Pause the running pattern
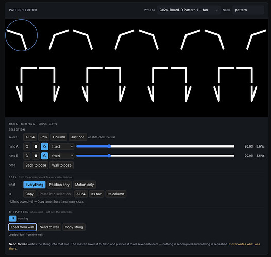Screen dimensions: 271x257 (x=12, y=218)
